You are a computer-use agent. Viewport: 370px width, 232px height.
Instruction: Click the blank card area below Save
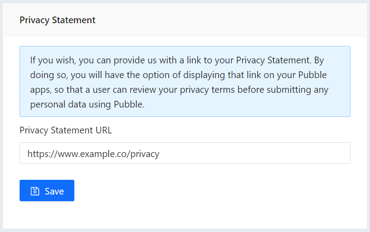185,216
